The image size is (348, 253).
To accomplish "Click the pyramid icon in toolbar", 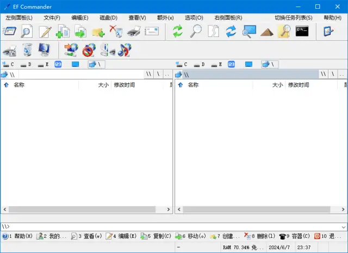I will pos(266,32).
